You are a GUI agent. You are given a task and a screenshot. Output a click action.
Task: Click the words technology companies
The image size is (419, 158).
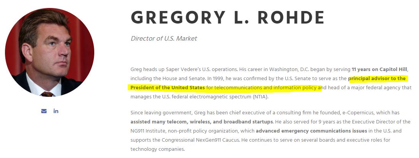[157, 149]
